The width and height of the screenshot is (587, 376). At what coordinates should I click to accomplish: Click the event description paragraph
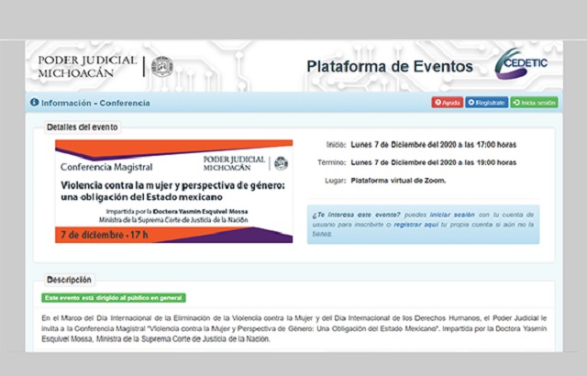293,326
